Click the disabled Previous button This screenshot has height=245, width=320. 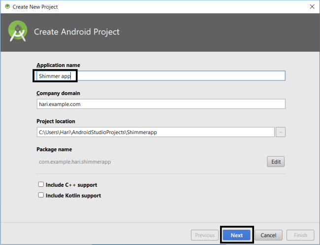coord(205,235)
